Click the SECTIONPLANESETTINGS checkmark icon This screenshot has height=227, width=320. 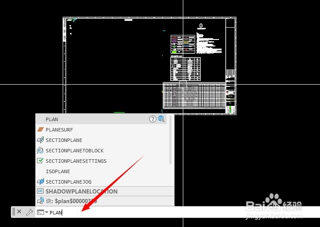coord(40,161)
